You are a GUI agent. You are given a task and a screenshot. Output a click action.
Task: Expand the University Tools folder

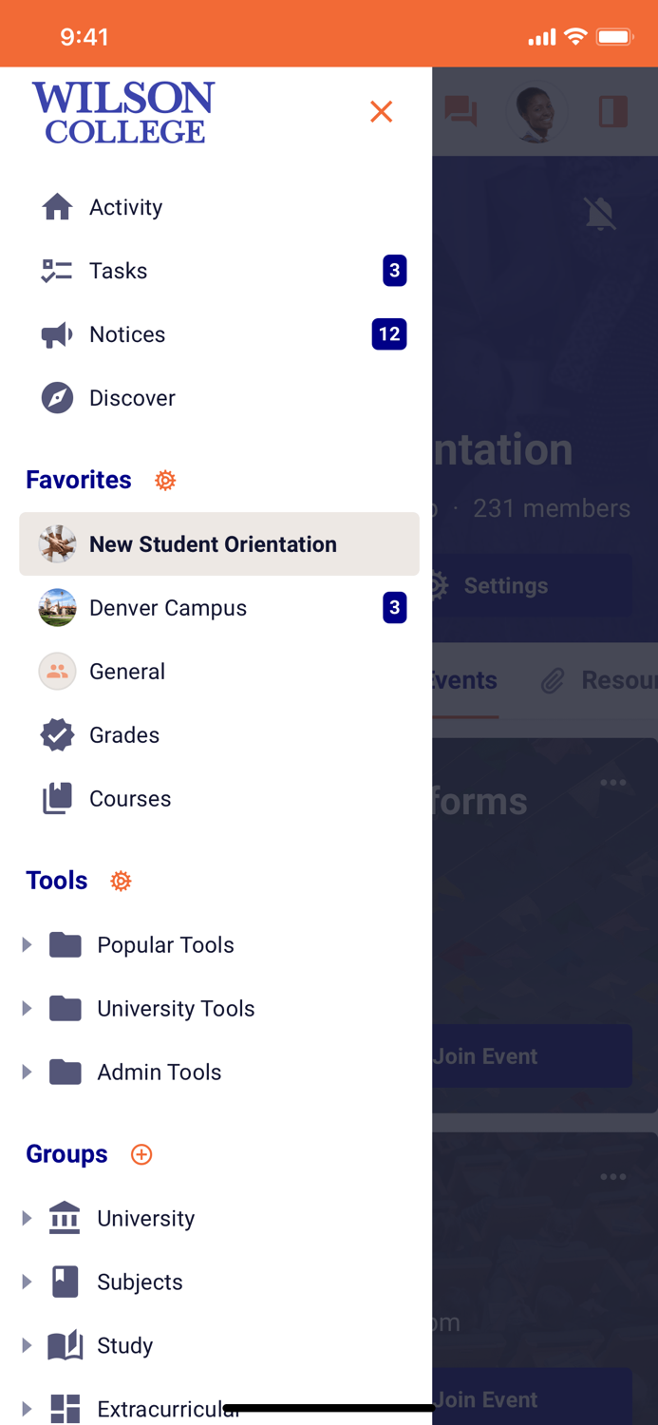point(27,1009)
